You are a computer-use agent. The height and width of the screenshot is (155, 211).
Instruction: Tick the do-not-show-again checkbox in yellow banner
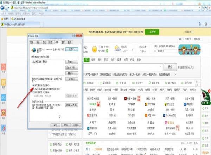pyautogui.click(x=193, y=32)
